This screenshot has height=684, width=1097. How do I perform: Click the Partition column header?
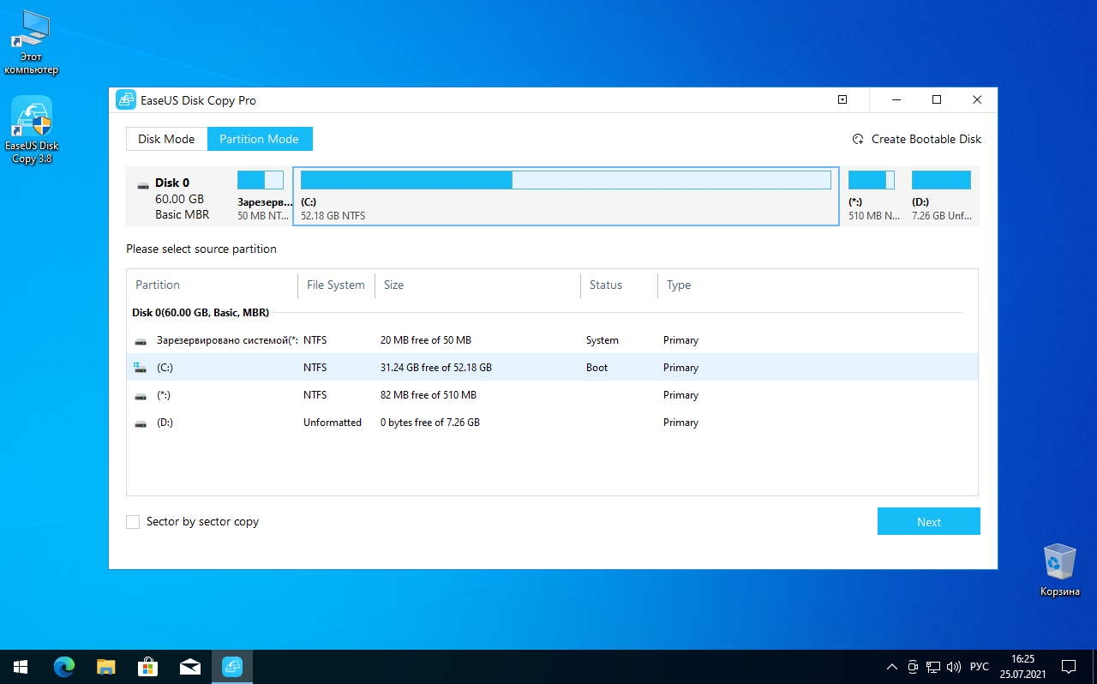(158, 285)
